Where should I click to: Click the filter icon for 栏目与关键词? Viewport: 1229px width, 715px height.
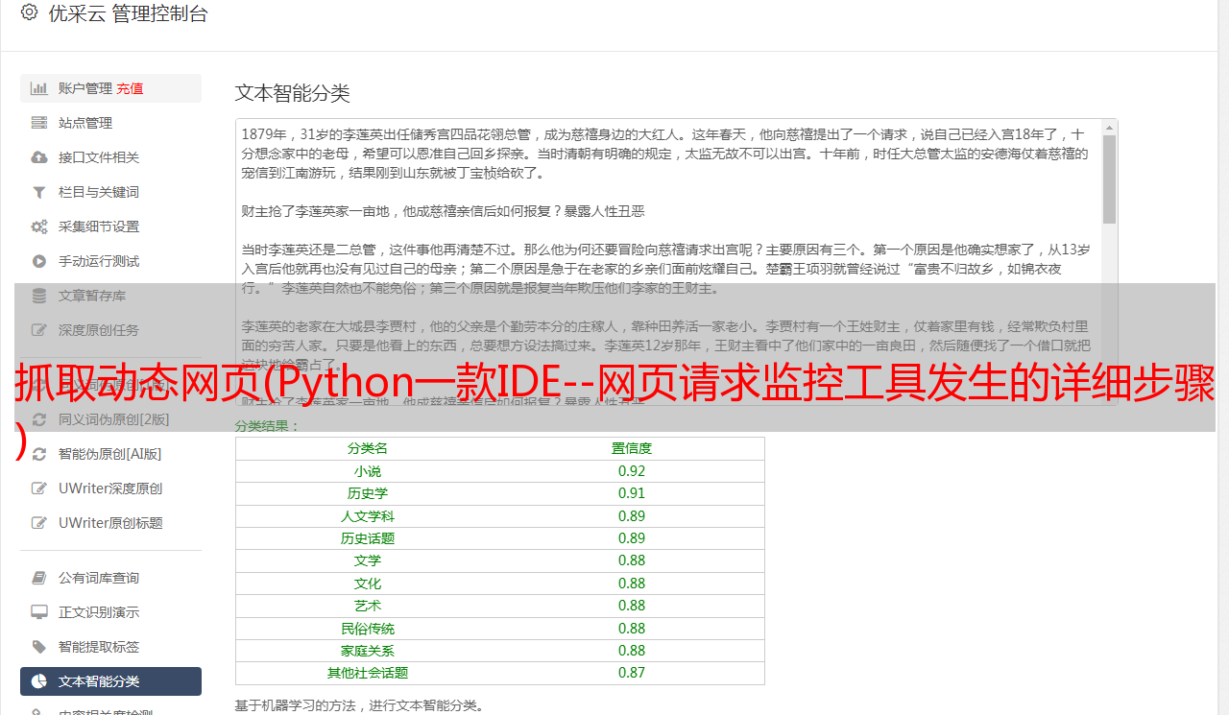[38, 192]
